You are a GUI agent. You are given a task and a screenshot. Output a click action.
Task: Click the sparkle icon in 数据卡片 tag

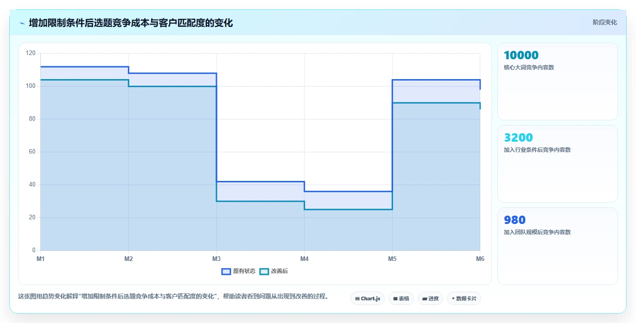pyautogui.click(x=453, y=298)
